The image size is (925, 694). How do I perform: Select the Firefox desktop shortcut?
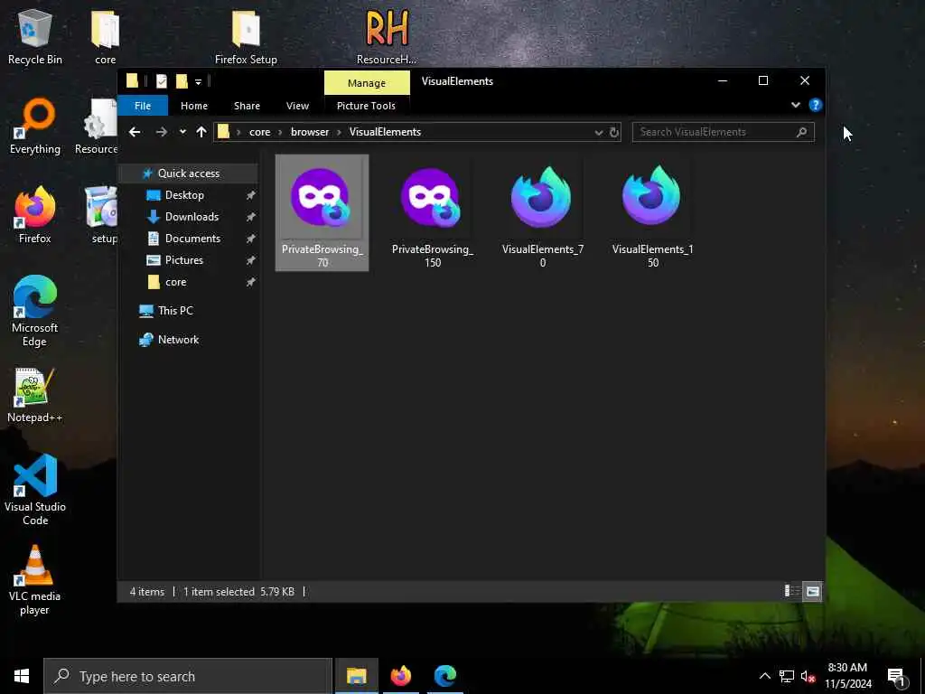click(x=35, y=215)
